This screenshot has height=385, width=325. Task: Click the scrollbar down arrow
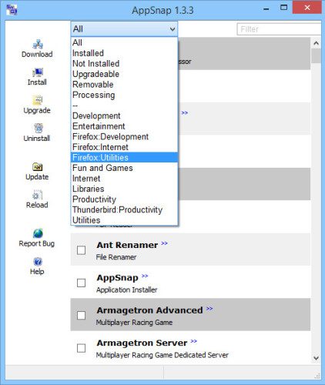[x=316, y=357]
